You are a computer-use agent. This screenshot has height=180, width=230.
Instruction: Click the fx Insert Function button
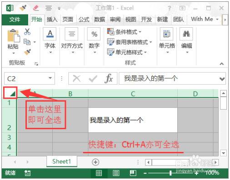pyautogui.click(x=109, y=78)
